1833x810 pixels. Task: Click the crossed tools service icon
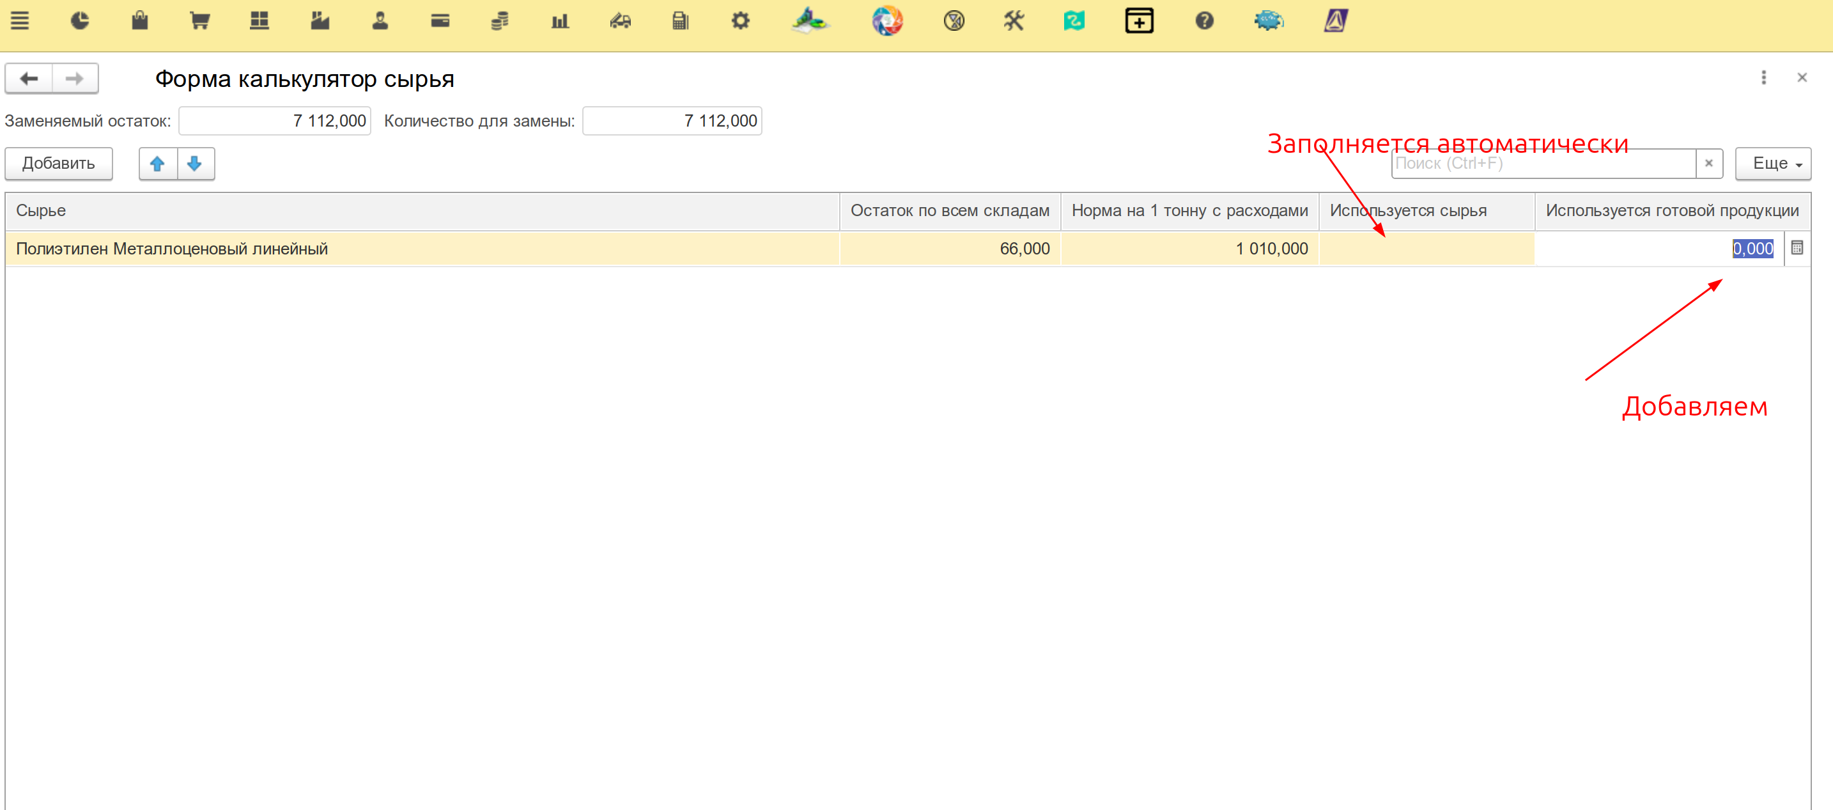[x=1014, y=20]
